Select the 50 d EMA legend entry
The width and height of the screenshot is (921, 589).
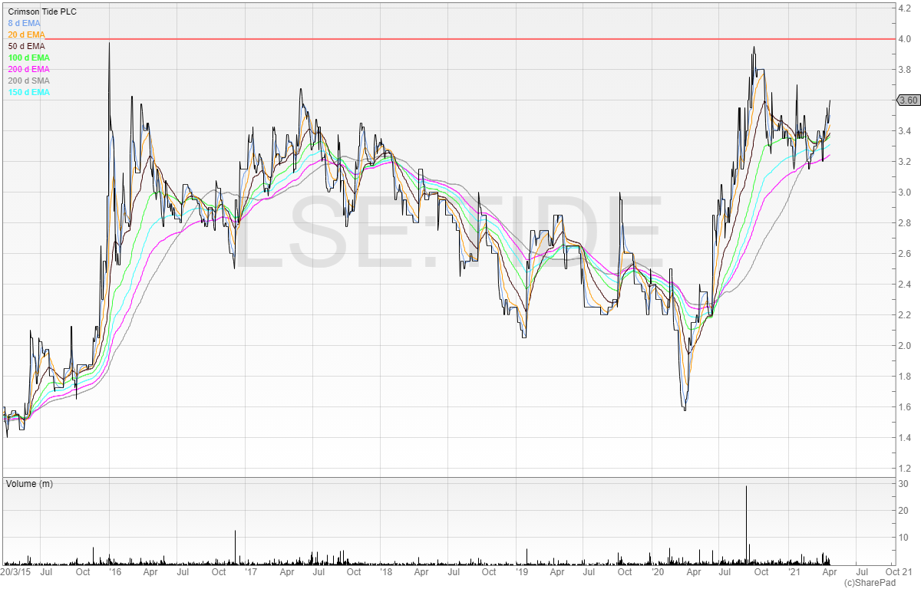coord(26,46)
